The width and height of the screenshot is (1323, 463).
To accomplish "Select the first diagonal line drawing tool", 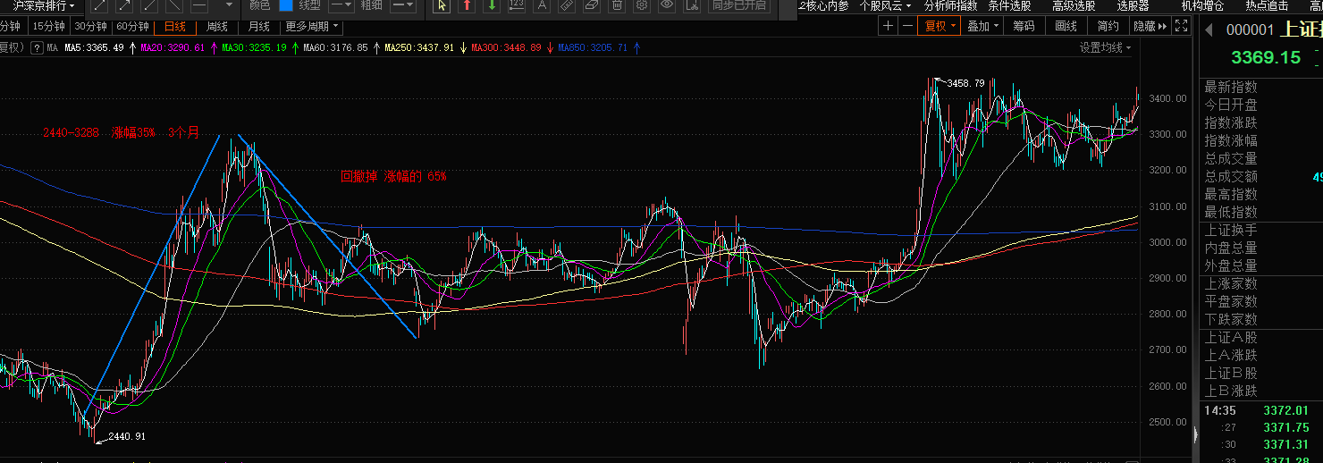I will [x=98, y=5].
